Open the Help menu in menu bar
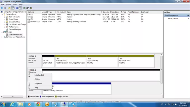The height and width of the screenshot is (107, 190). click(x=21, y=4)
